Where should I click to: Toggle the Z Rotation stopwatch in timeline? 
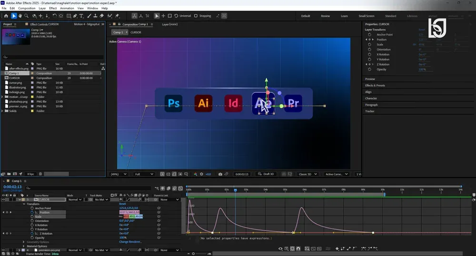pyautogui.click(x=32, y=234)
